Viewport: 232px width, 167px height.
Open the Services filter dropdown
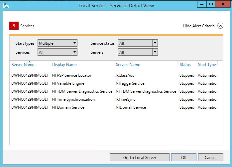[x=58, y=52]
